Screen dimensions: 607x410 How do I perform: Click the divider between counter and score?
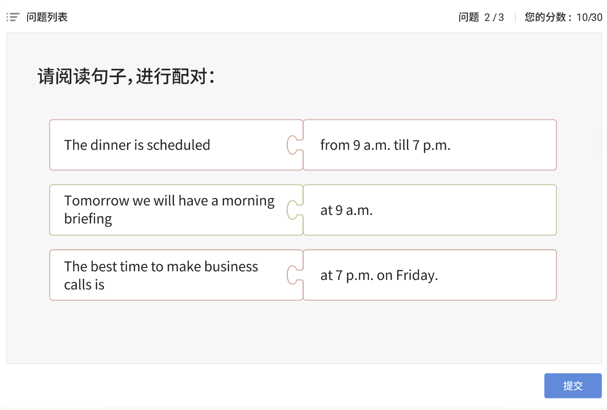[x=515, y=17]
